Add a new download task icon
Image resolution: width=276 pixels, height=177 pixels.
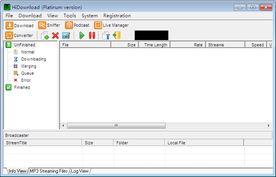(45, 35)
